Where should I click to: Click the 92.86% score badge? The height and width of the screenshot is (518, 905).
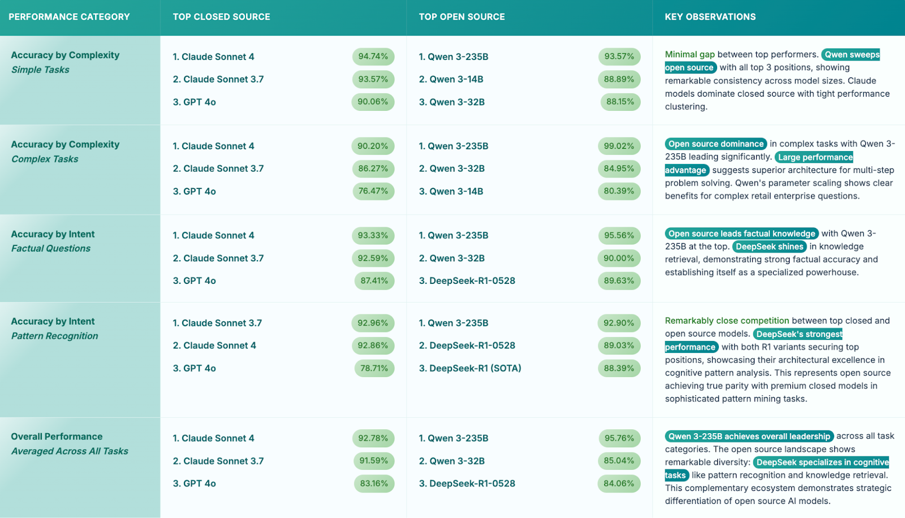pos(373,346)
